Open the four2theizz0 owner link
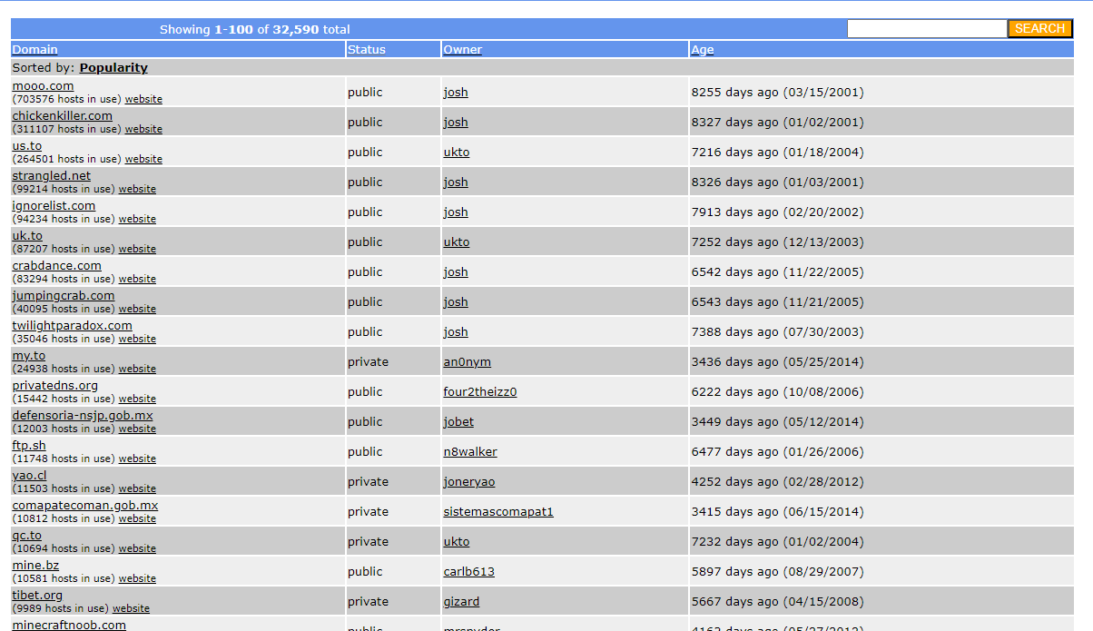The width and height of the screenshot is (1093, 631). [479, 392]
